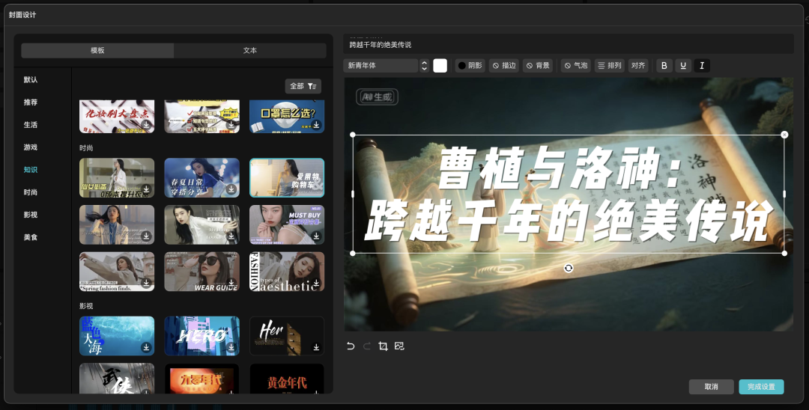Toggle the 背景 background option
The width and height of the screenshot is (809, 410).
[x=538, y=65]
